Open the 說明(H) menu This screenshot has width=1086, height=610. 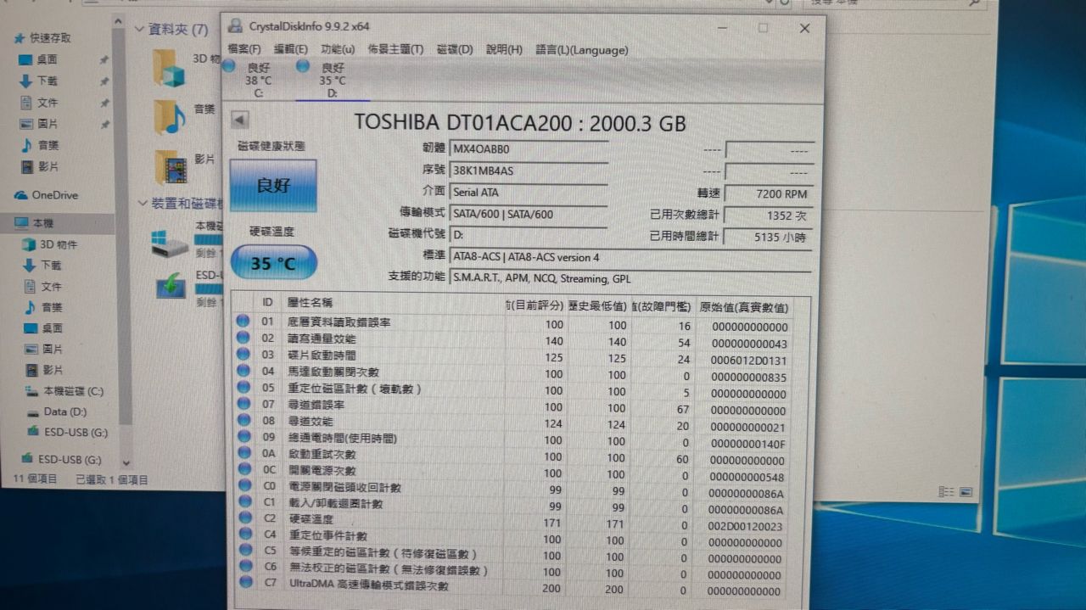click(504, 49)
